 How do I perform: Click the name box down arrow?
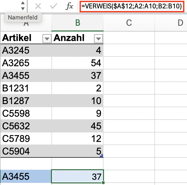(x=23, y=9)
